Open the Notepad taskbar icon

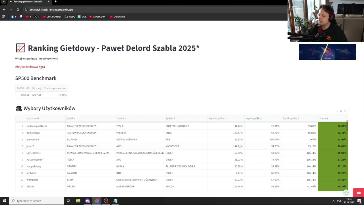click(x=115, y=201)
